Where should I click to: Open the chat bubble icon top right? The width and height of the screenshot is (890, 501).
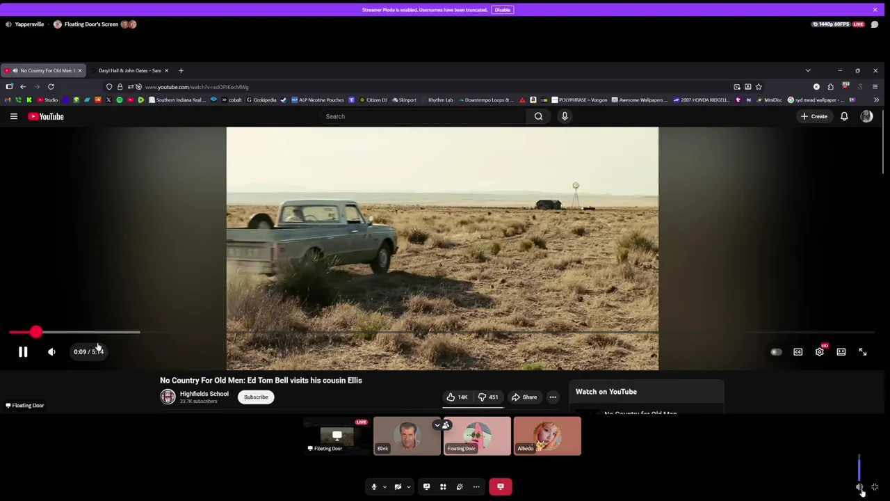pos(875,24)
